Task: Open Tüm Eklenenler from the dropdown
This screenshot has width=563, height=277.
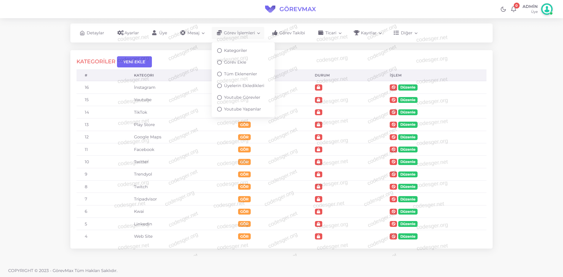Action: (240, 74)
